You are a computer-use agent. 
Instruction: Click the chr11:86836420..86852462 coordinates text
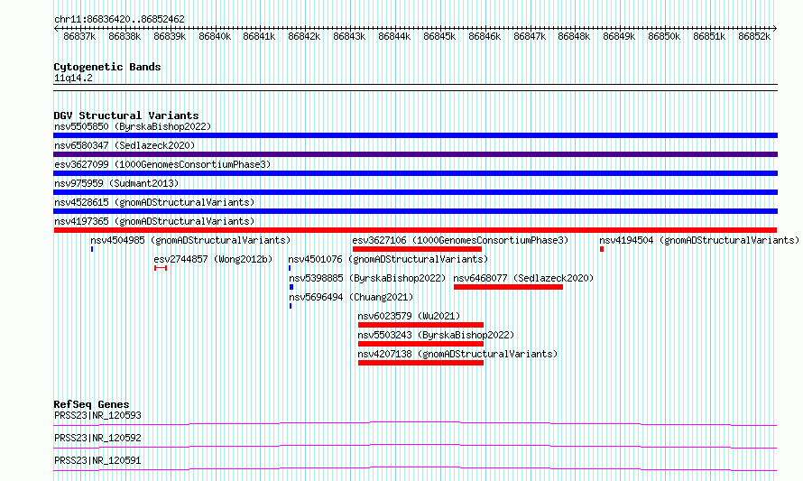click(x=119, y=20)
